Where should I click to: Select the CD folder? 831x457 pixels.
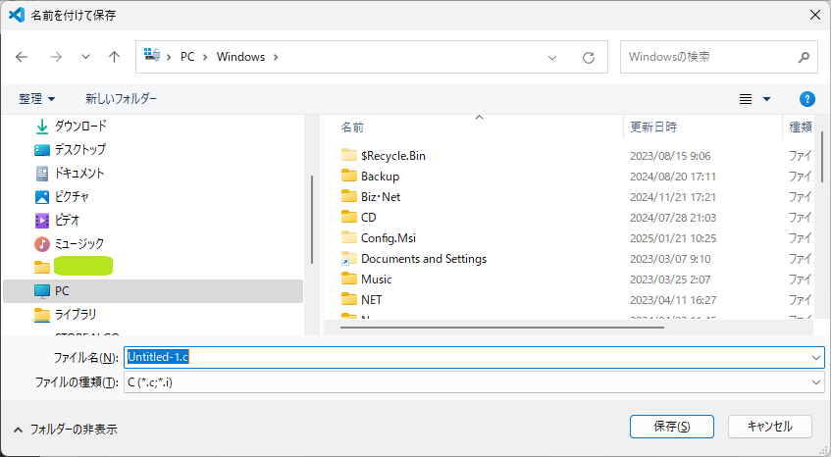[368, 218]
